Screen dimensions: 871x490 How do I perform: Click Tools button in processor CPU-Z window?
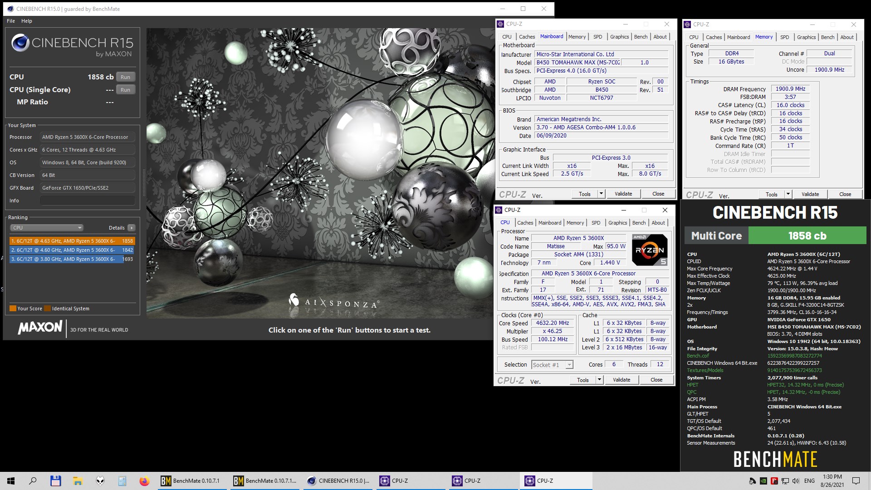coord(583,380)
